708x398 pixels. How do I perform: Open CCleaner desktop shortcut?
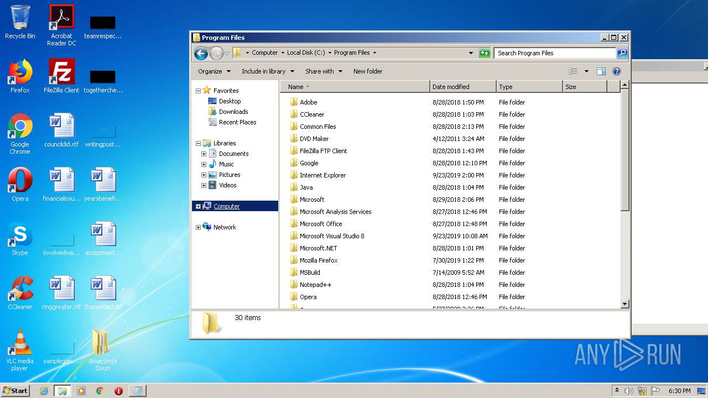coord(20,293)
